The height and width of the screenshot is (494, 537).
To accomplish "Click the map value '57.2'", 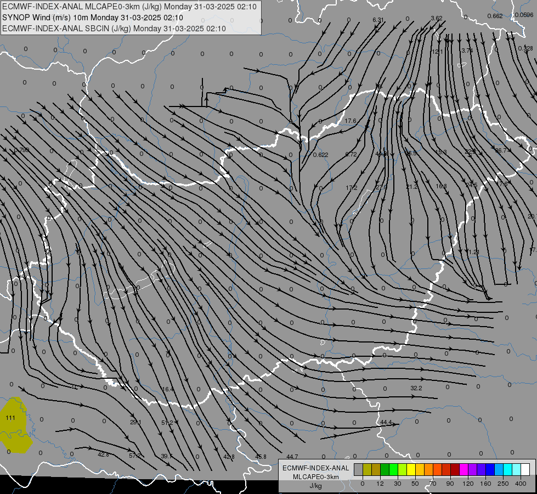I will [135, 456].
